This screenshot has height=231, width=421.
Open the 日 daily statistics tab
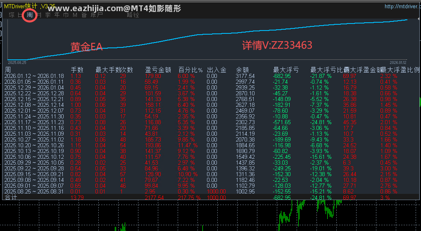(20, 15)
